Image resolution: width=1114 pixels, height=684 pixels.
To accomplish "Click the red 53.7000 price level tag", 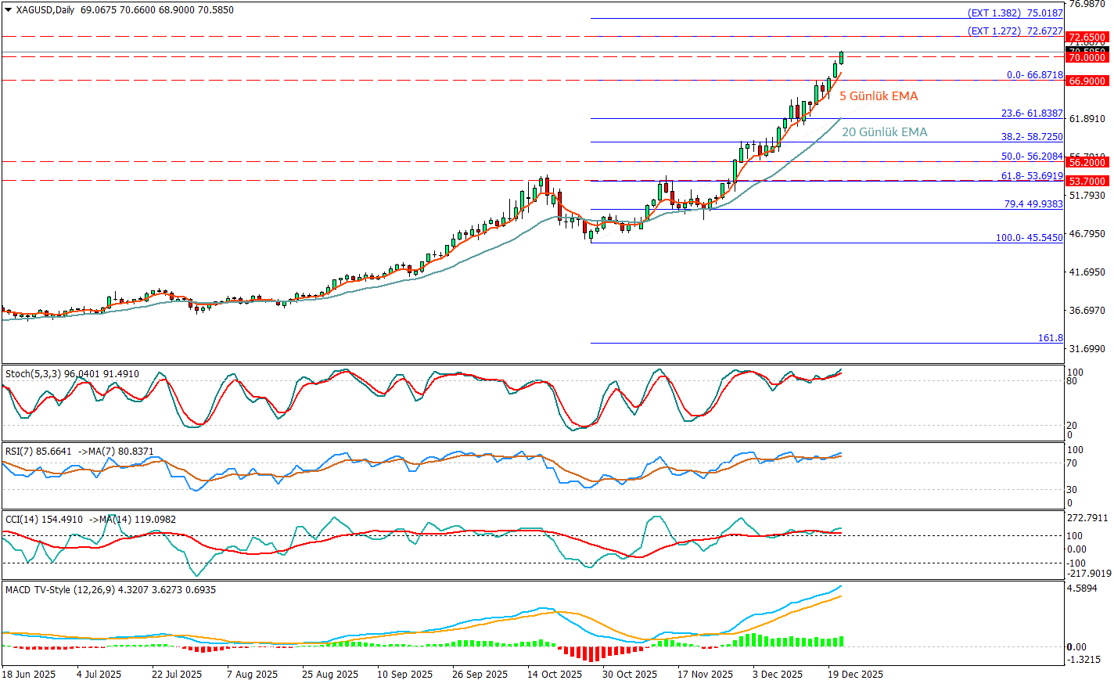I will click(x=1087, y=182).
